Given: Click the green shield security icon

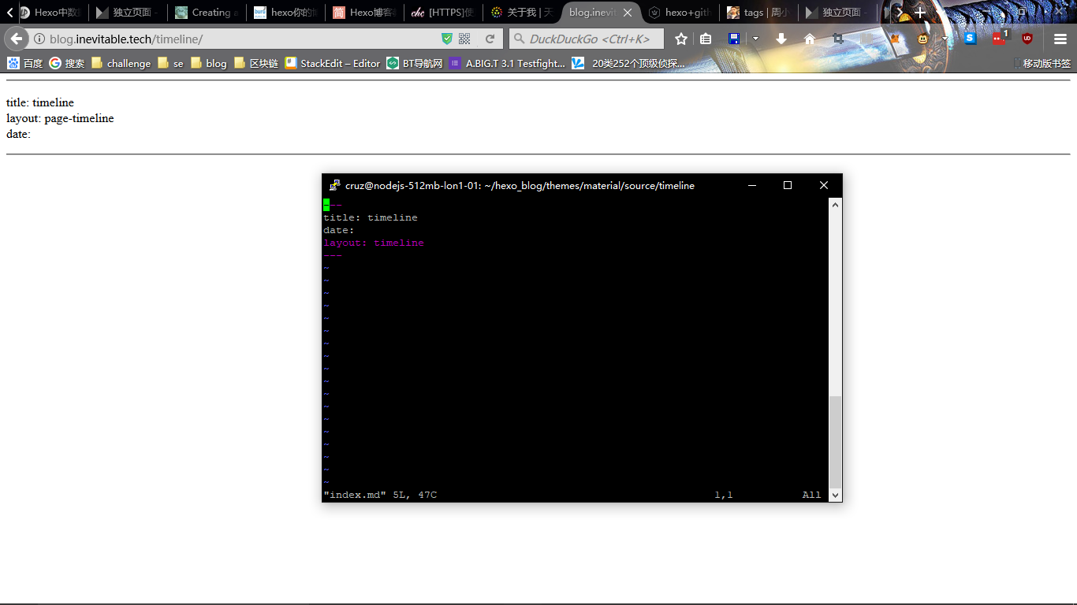Looking at the screenshot, I should 446,38.
